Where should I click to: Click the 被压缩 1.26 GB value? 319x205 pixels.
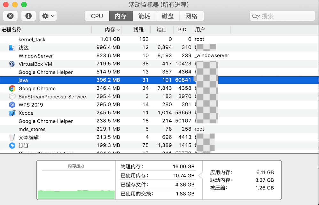click(x=264, y=188)
